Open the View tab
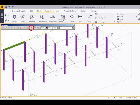The width and height of the screenshot is (140, 105). (x=58, y=11)
